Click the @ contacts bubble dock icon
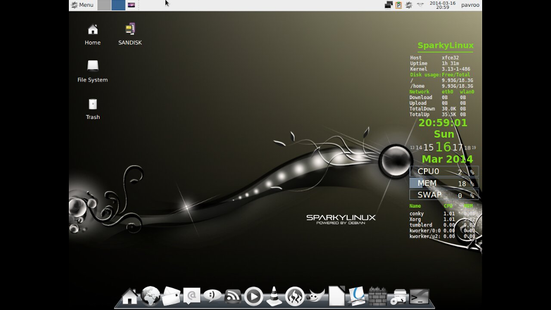 pyautogui.click(x=192, y=296)
